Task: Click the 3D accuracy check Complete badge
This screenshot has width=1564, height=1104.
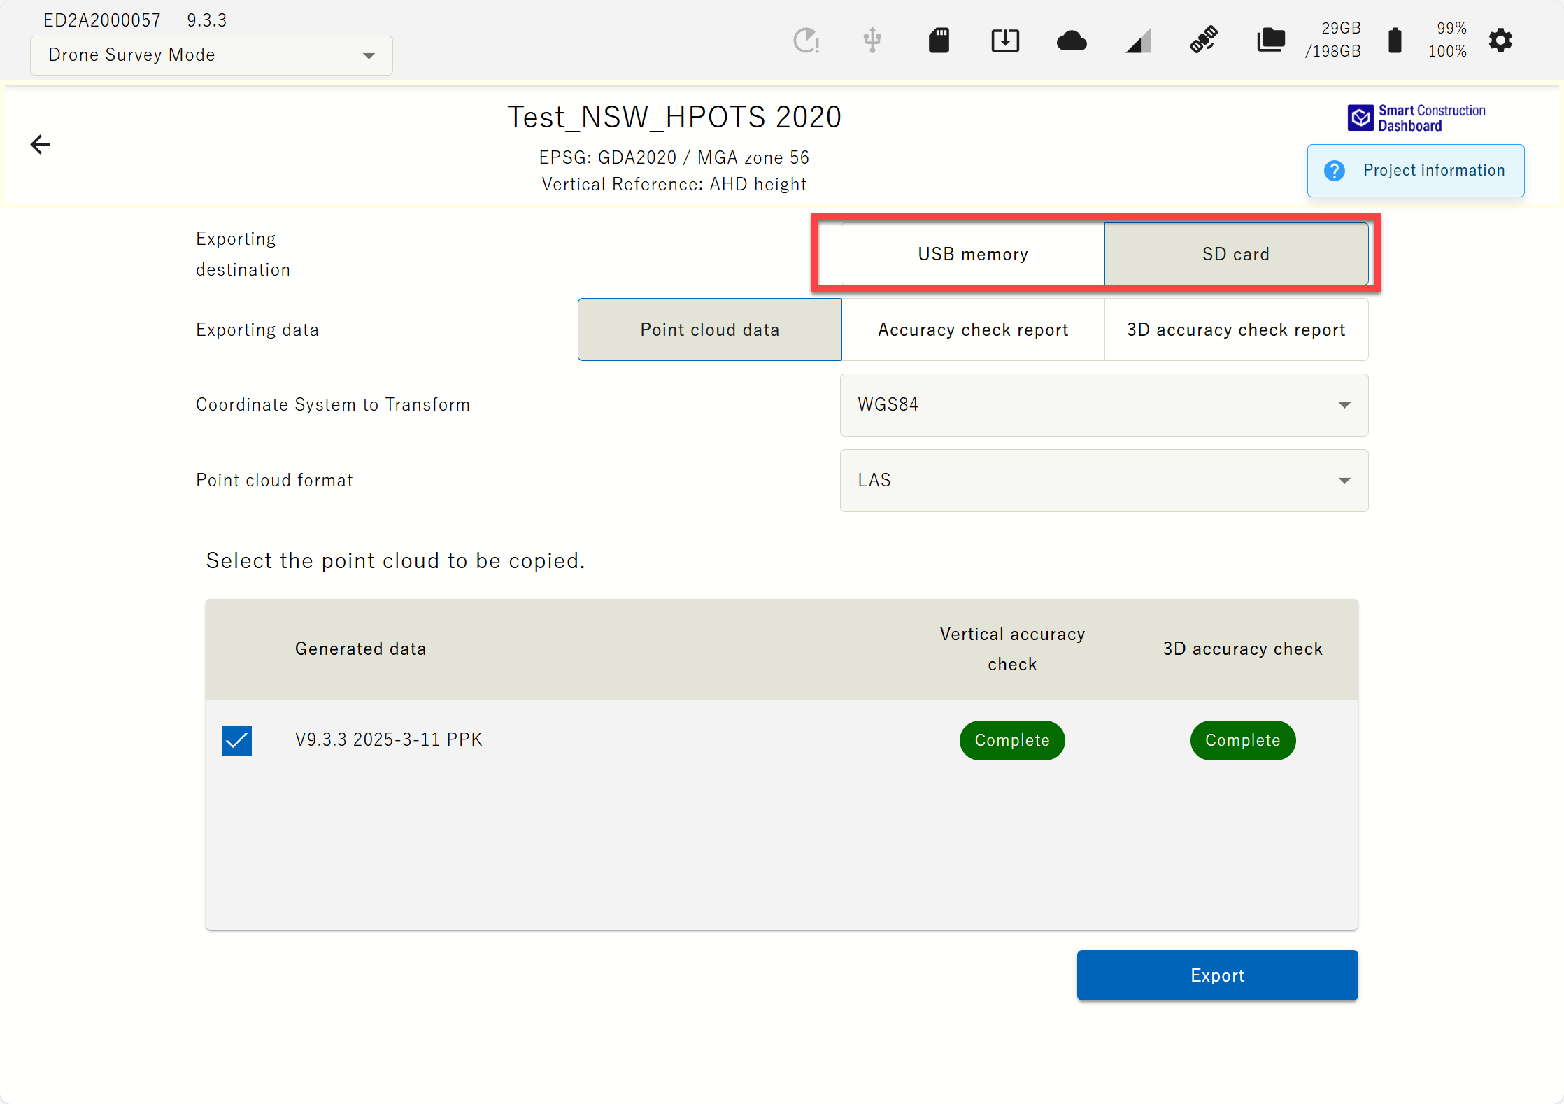Action: click(x=1242, y=740)
